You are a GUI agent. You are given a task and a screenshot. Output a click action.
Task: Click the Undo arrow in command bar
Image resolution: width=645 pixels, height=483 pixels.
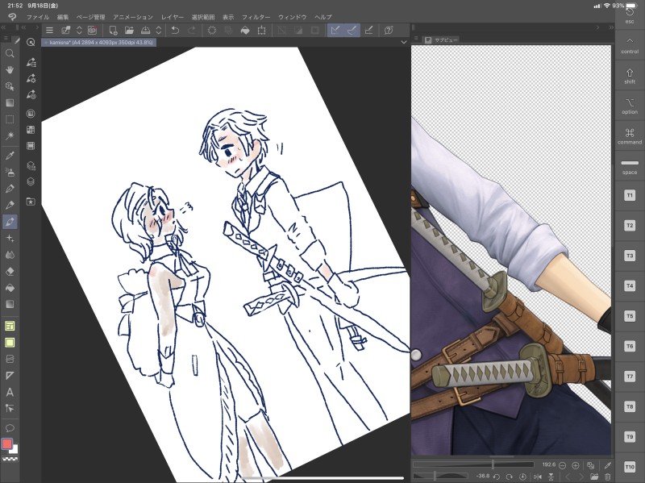click(175, 30)
